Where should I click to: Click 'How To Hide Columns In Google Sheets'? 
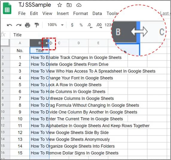(68, 92)
